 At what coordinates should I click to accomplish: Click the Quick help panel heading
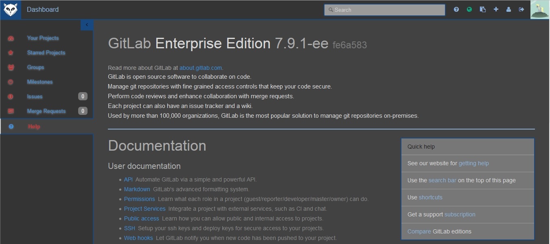pyautogui.click(x=468, y=147)
